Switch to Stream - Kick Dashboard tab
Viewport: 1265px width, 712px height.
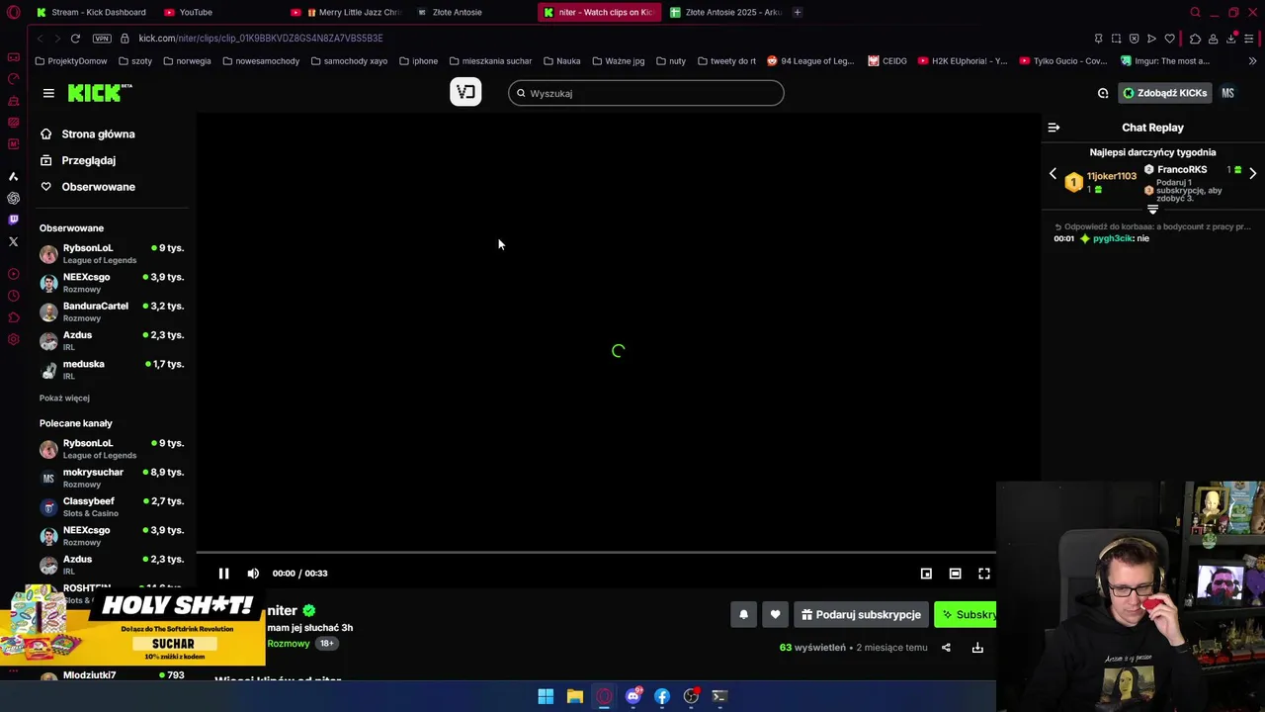pos(91,12)
